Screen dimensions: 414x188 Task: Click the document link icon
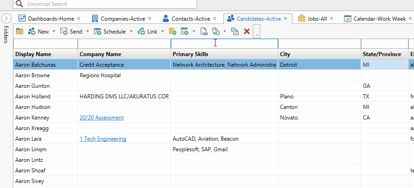click(204, 32)
